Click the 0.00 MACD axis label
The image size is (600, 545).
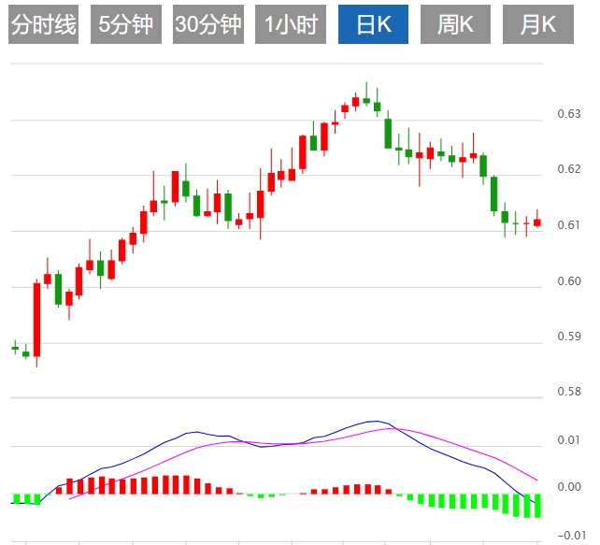pos(569,486)
